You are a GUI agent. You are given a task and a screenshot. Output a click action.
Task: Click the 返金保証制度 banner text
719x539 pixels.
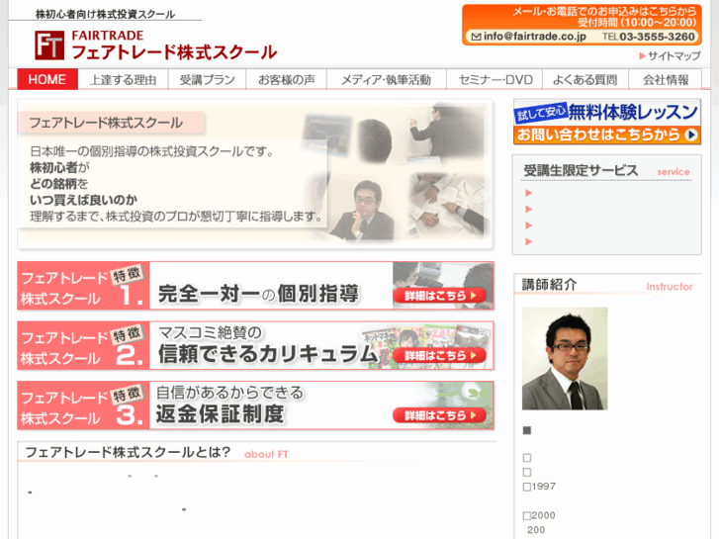tap(220, 414)
